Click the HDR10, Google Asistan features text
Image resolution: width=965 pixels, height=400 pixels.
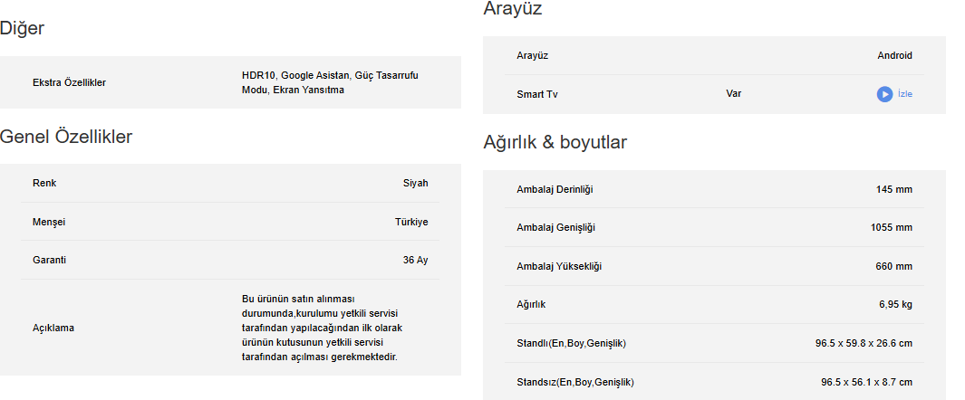click(x=330, y=82)
